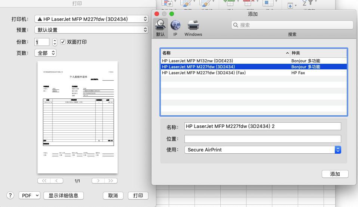Select HP LaserJet MFP M227fdw (3D2434) (Fax) row
The height and width of the screenshot is (207, 358).
click(x=254, y=73)
